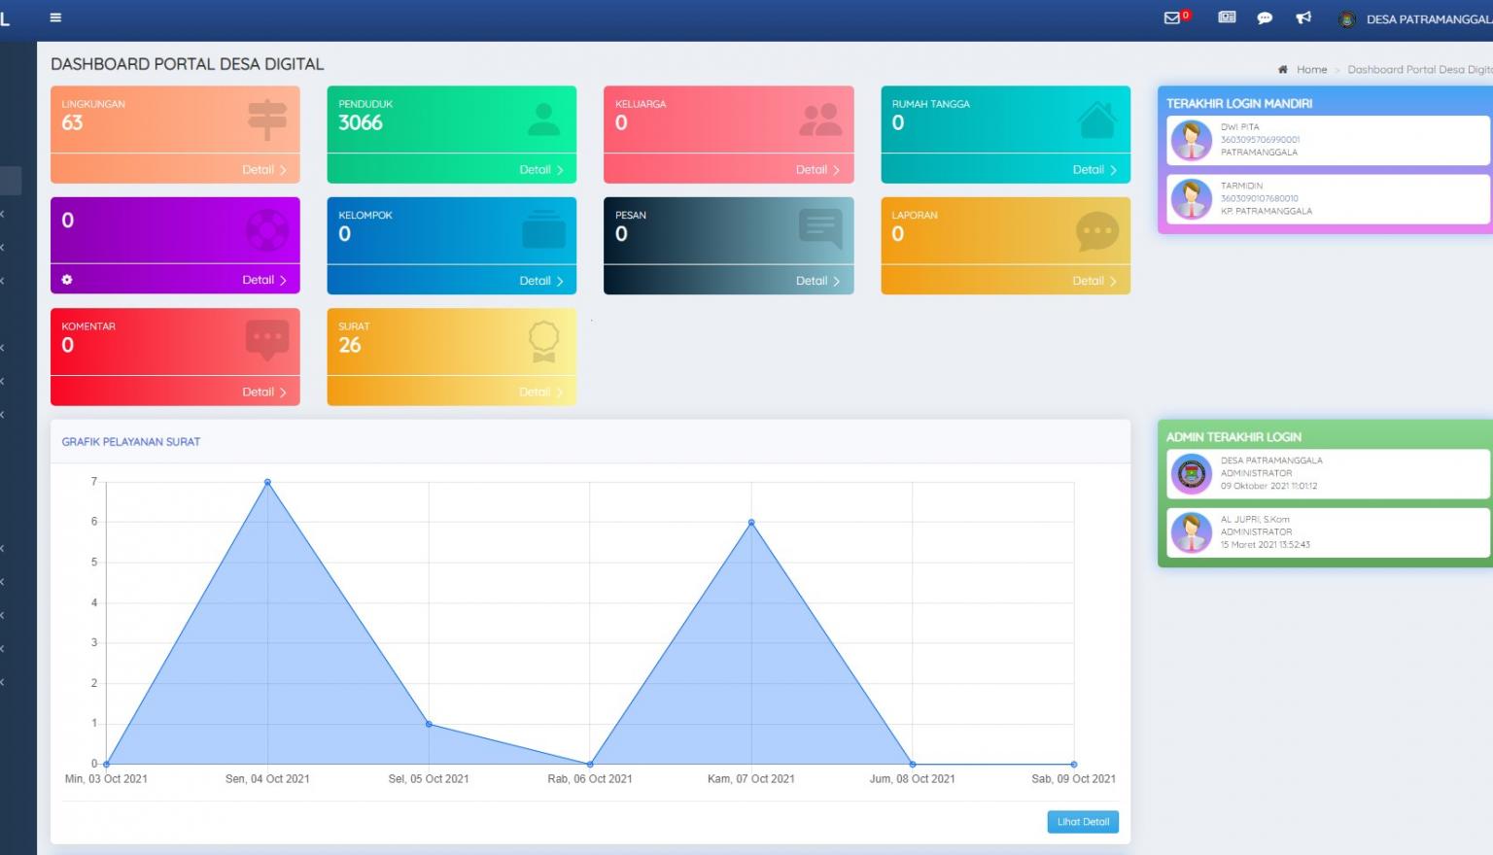Open Detail for Lingkungan card

(263, 169)
